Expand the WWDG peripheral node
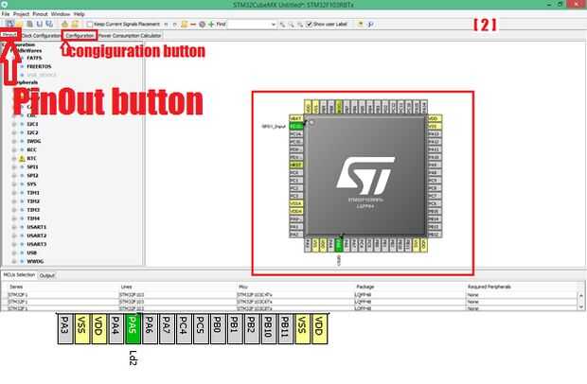Viewport: 587px width, 384px height. [x=14, y=262]
